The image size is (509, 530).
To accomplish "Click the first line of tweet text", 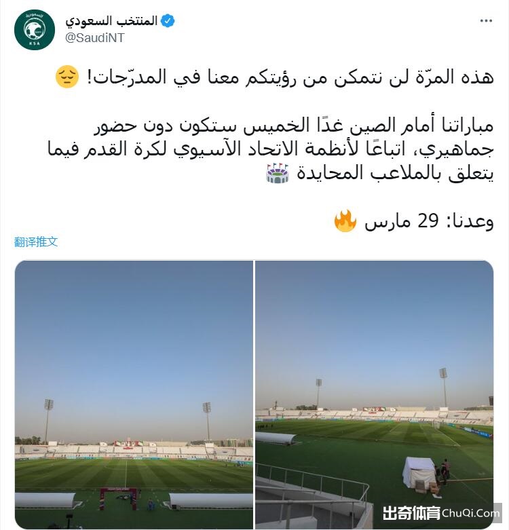I will coord(290,77).
